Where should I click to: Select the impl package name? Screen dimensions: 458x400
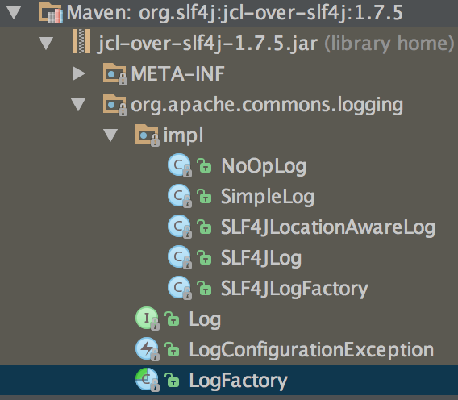click(183, 135)
